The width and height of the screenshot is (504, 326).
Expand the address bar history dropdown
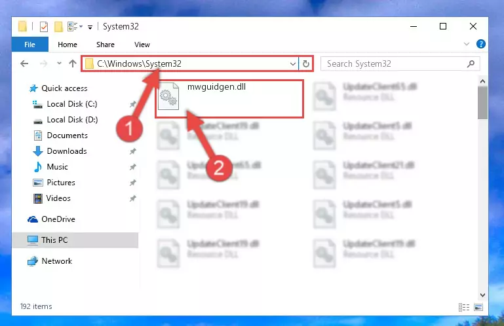[x=292, y=64]
